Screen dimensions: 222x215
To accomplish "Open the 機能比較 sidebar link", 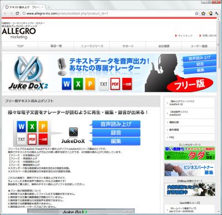I will pyautogui.click(x=190, y=122).
